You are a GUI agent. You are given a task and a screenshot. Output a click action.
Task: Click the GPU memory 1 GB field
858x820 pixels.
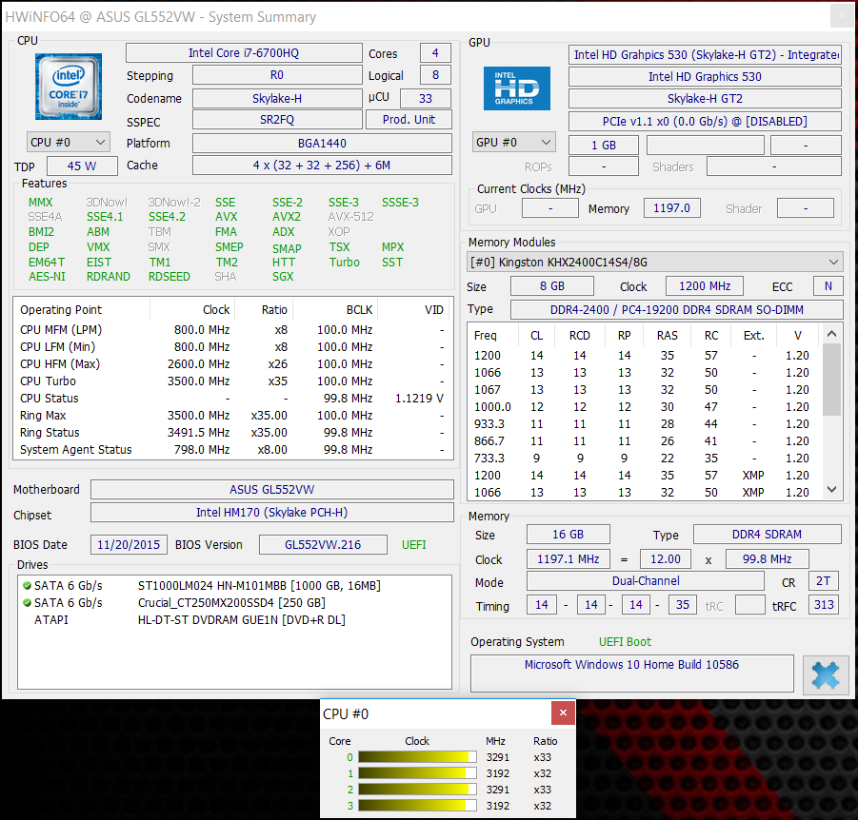click(x=604, y=146)
